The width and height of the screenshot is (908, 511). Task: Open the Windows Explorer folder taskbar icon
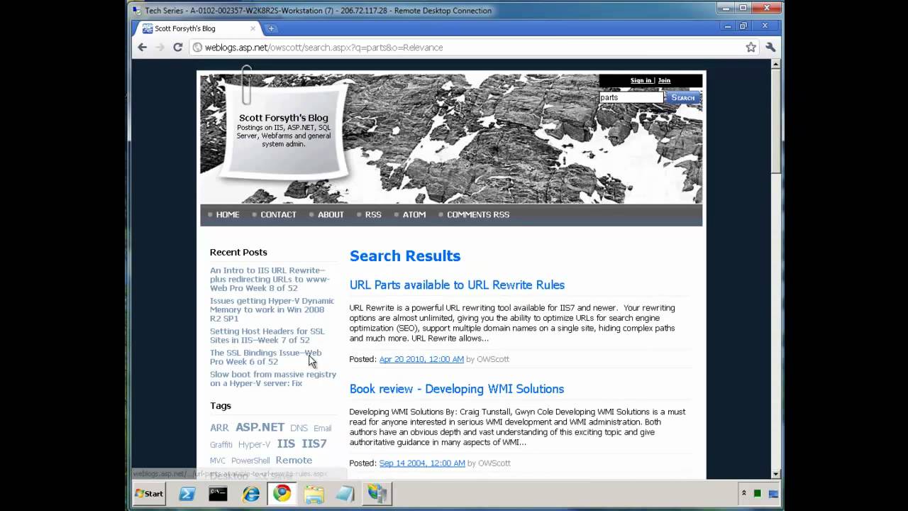tap(314, 493)
